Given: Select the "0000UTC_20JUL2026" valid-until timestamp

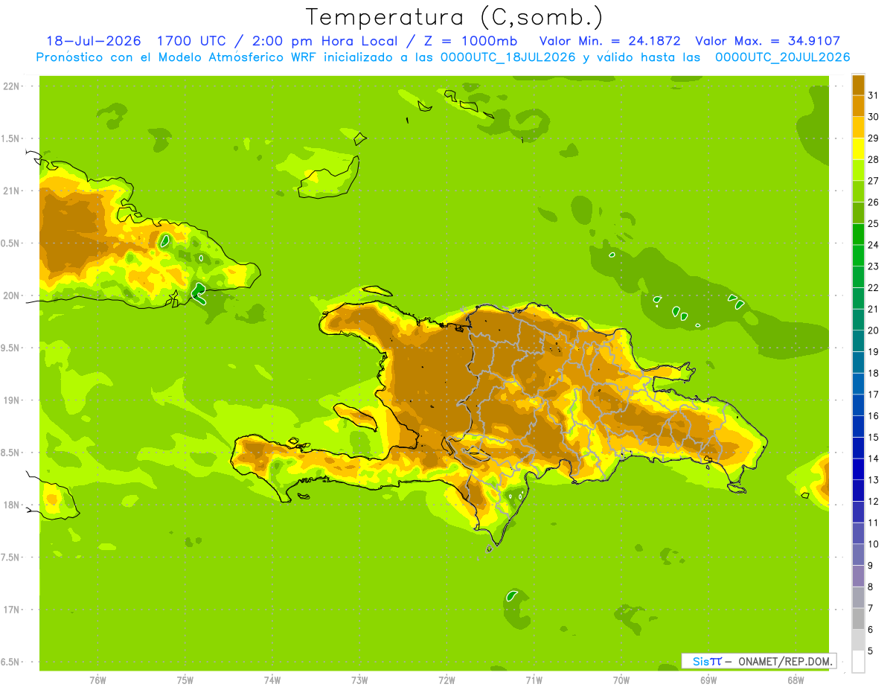Looking at the screenshot, I should click(x=782, y=57).
